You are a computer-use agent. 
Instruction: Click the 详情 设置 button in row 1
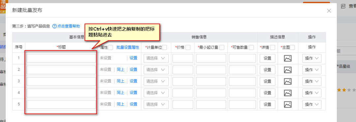267,58
